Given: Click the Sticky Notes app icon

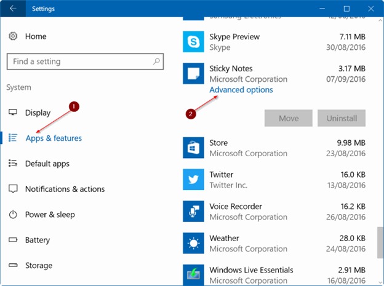Looking at the screenshot, I should point(193,73).
